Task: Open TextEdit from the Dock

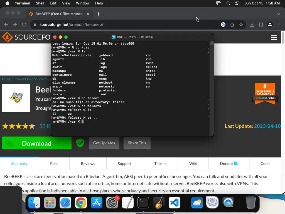Action: pyautogui.click(x=127, y=203)
